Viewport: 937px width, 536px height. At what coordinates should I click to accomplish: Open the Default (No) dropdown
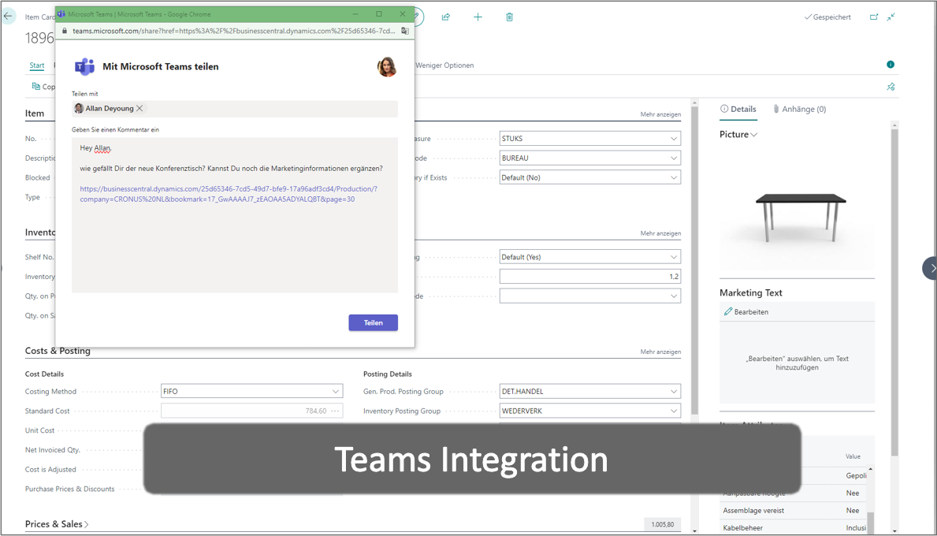pos(674,177)
